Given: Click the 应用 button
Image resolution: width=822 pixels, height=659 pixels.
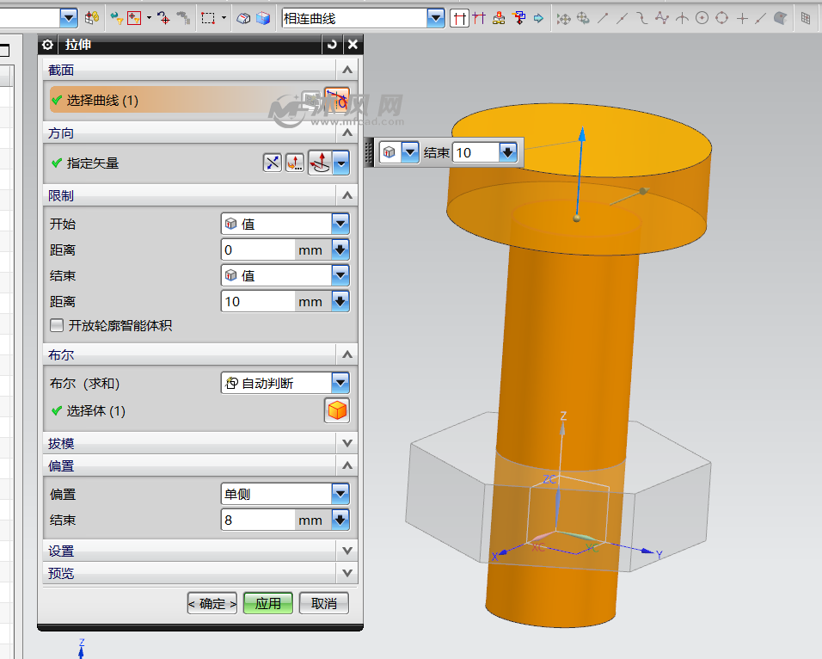Looking at the screenshot, I should (268, 603).
